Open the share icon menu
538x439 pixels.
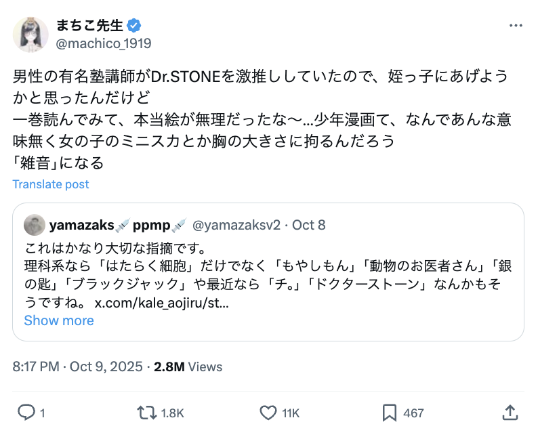pos(510,412)
